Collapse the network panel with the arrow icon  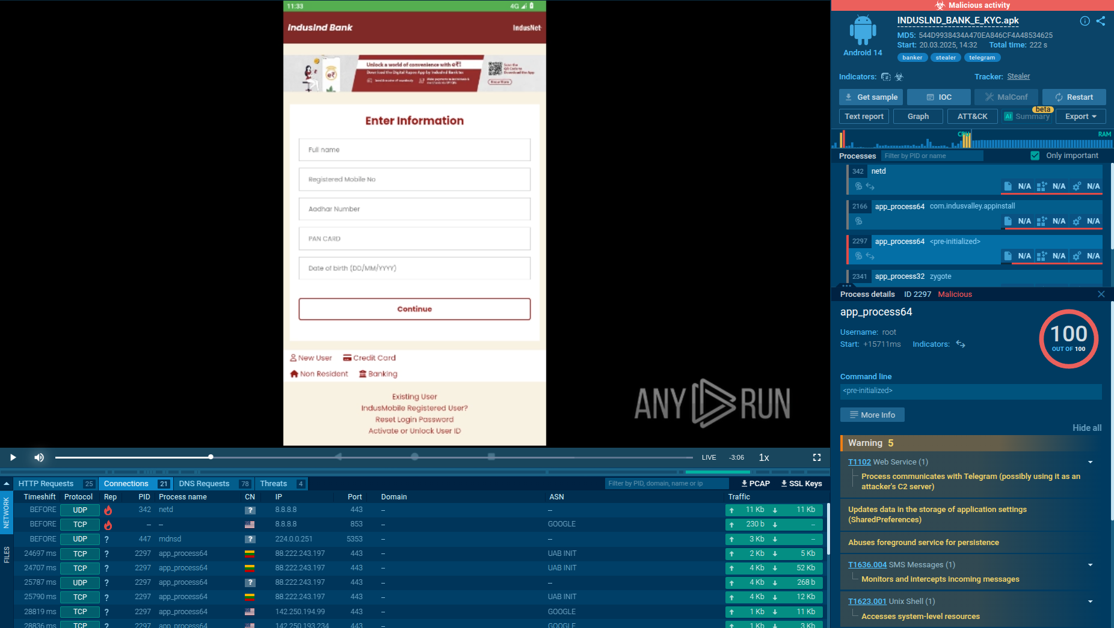[7, 484]
